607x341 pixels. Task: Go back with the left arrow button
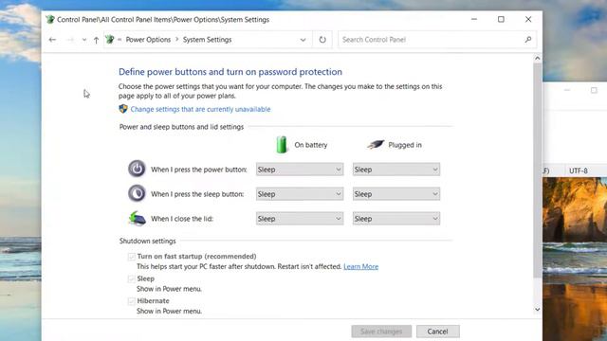52,40
